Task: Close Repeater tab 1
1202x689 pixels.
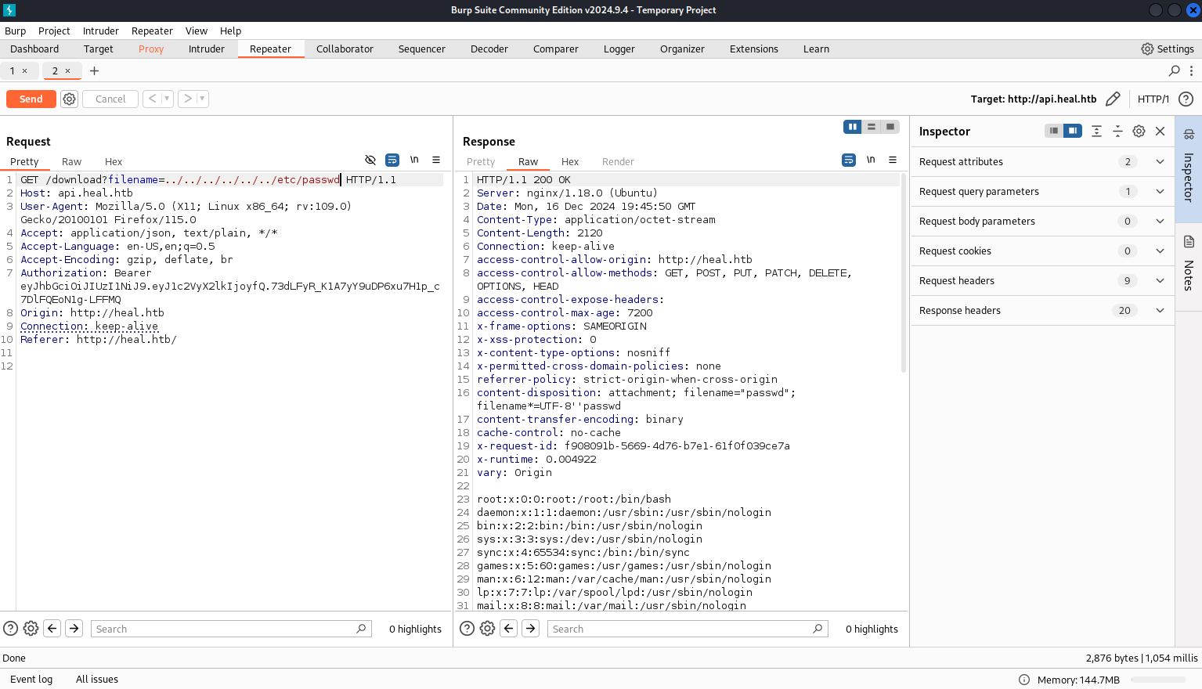Action: click(24, 70)
